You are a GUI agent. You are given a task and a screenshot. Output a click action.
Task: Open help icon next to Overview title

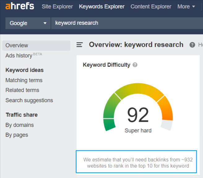192,45
